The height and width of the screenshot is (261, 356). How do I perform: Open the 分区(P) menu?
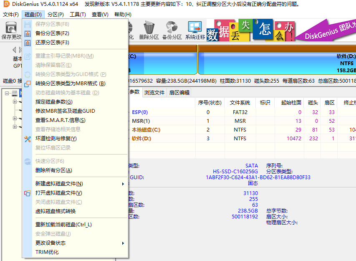pos(56,15)
